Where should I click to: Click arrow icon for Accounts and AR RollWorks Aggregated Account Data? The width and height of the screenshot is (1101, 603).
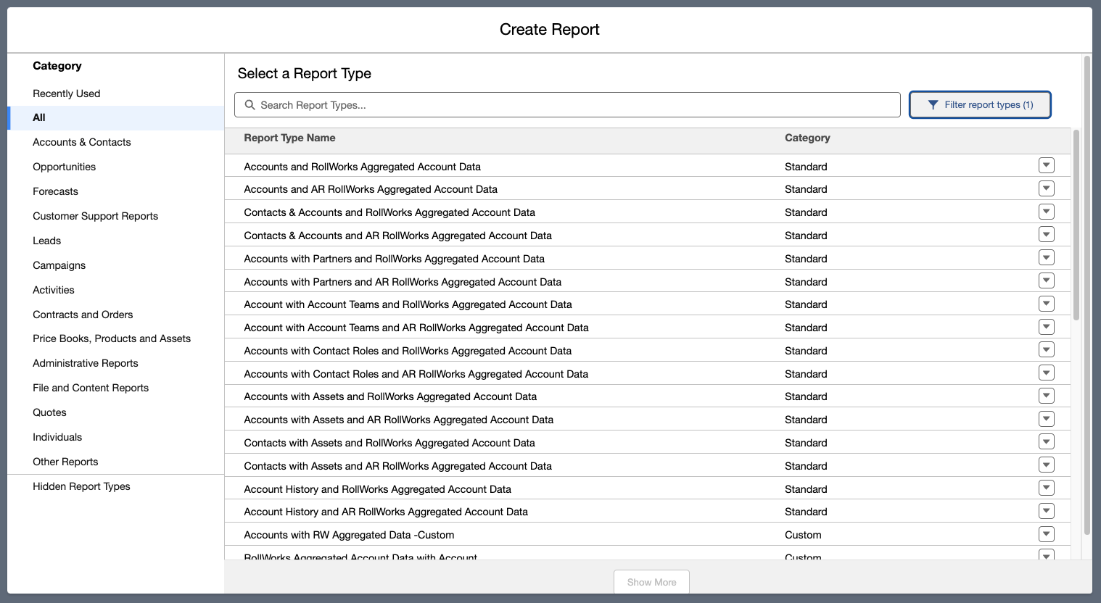coord(1046,188)
